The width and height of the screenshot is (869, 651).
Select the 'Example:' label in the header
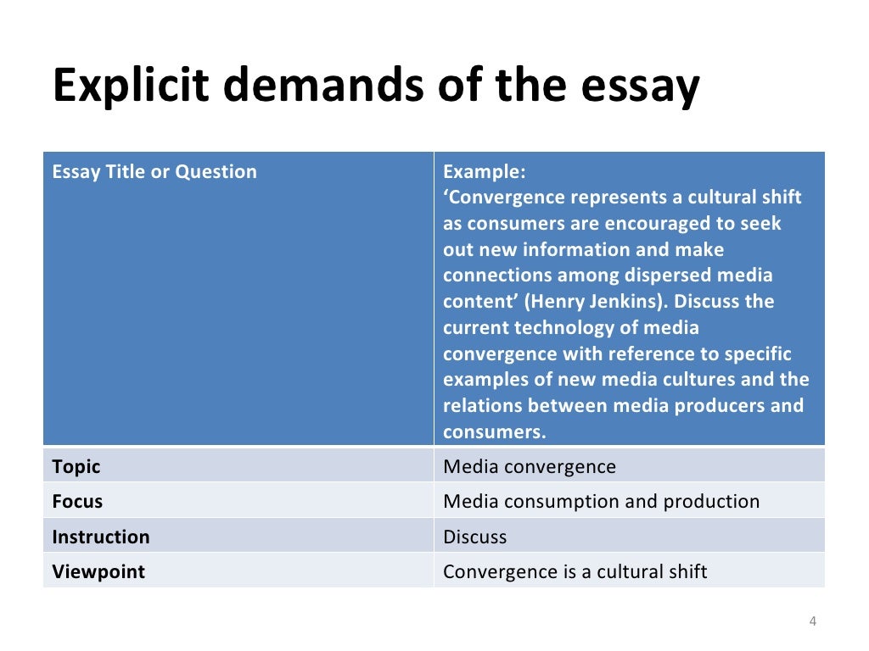[485, 171]
